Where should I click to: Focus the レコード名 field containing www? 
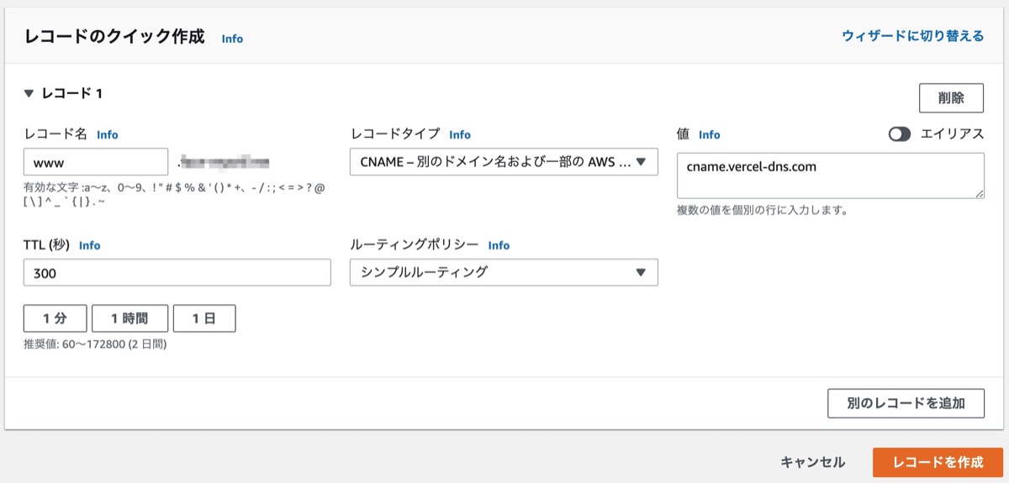[x=96, y=162]
